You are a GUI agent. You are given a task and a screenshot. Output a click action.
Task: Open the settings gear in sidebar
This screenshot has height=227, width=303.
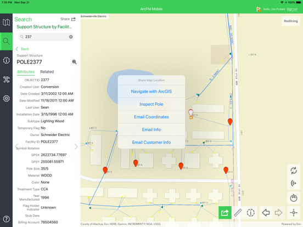(6, 99)
